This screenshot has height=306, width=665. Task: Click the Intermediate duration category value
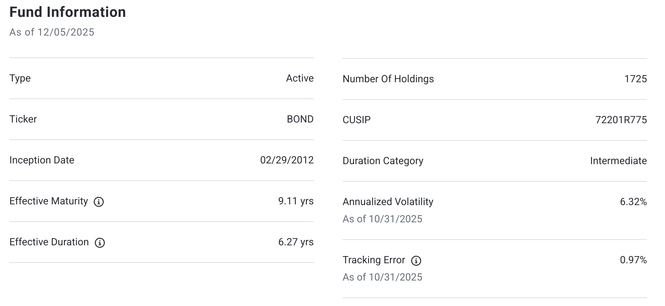pyautogui.click(x=618, y=161)
